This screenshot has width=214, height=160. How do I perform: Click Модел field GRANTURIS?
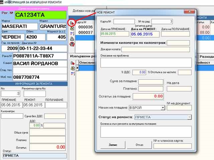point(53,26)
